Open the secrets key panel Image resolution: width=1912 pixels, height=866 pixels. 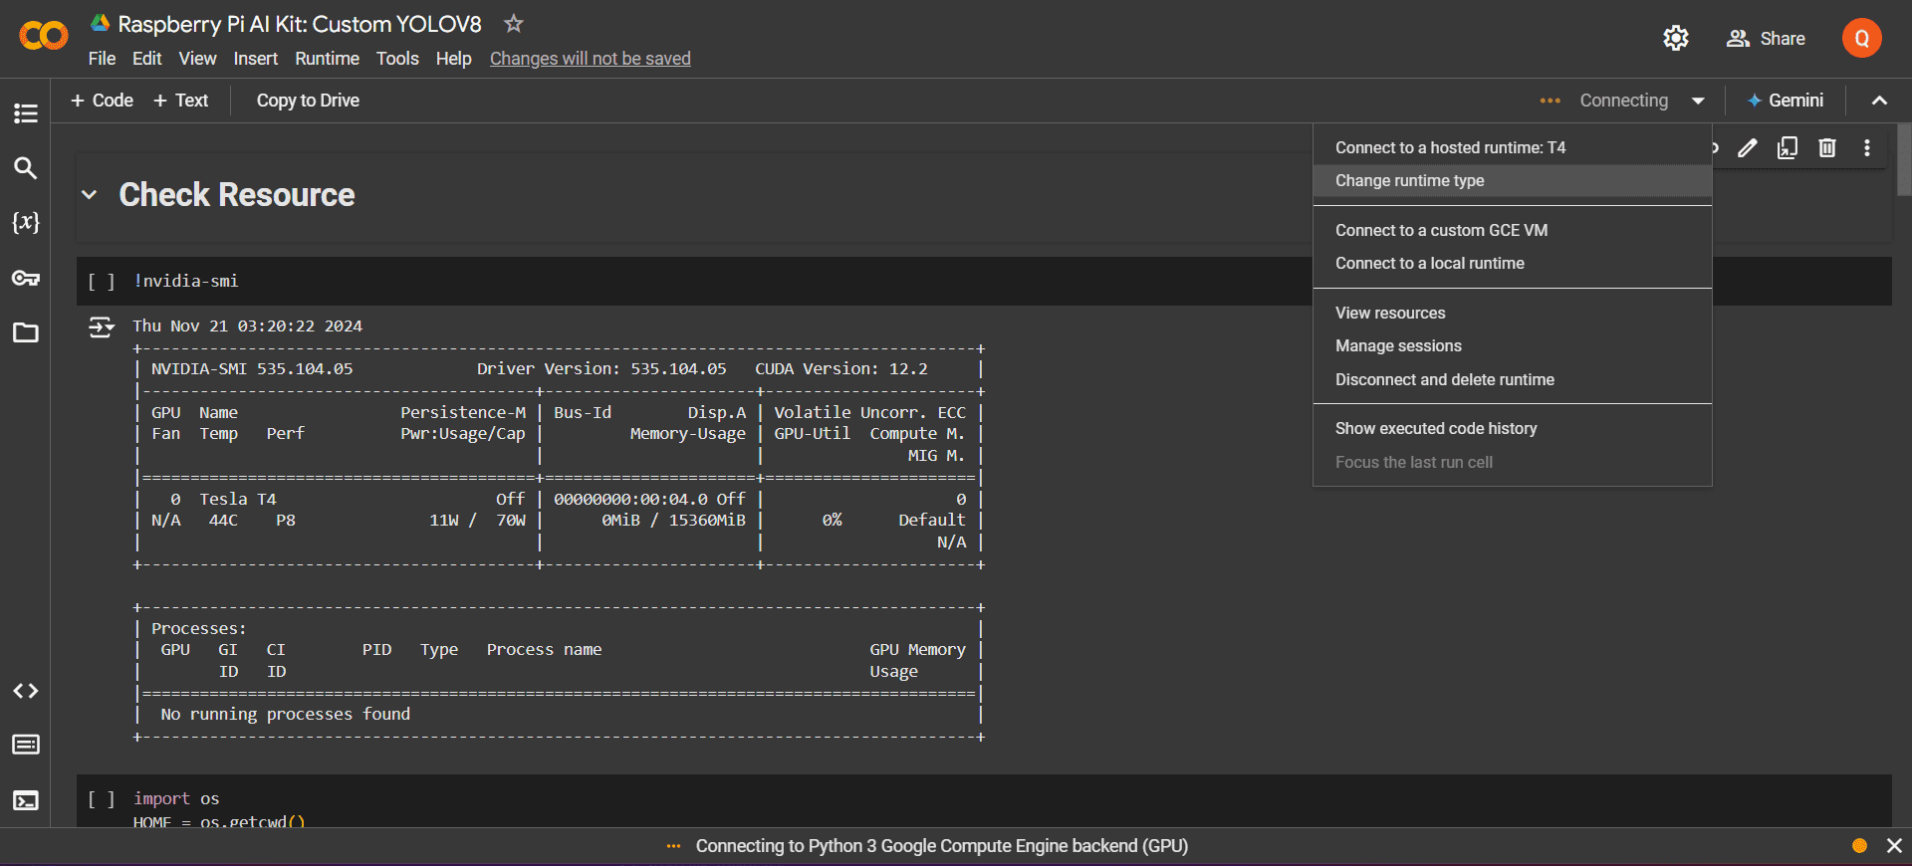click(26, 278)
